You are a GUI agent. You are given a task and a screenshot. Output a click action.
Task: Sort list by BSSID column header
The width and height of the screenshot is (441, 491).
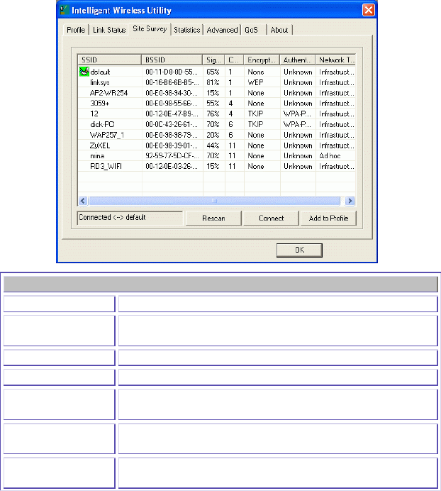[172, 60]
